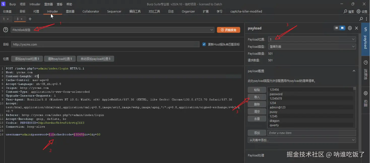Switch to the Sequencer tab
Image resolution: width=370 pixels, height=163 pixels.
coord(114,12)
